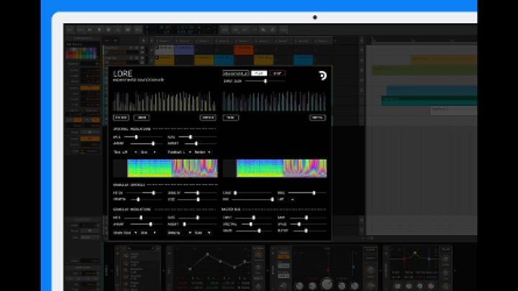Click the left spectrogram display
The height and width of the screenshot is (291, 518).
(x=165, y=169)
